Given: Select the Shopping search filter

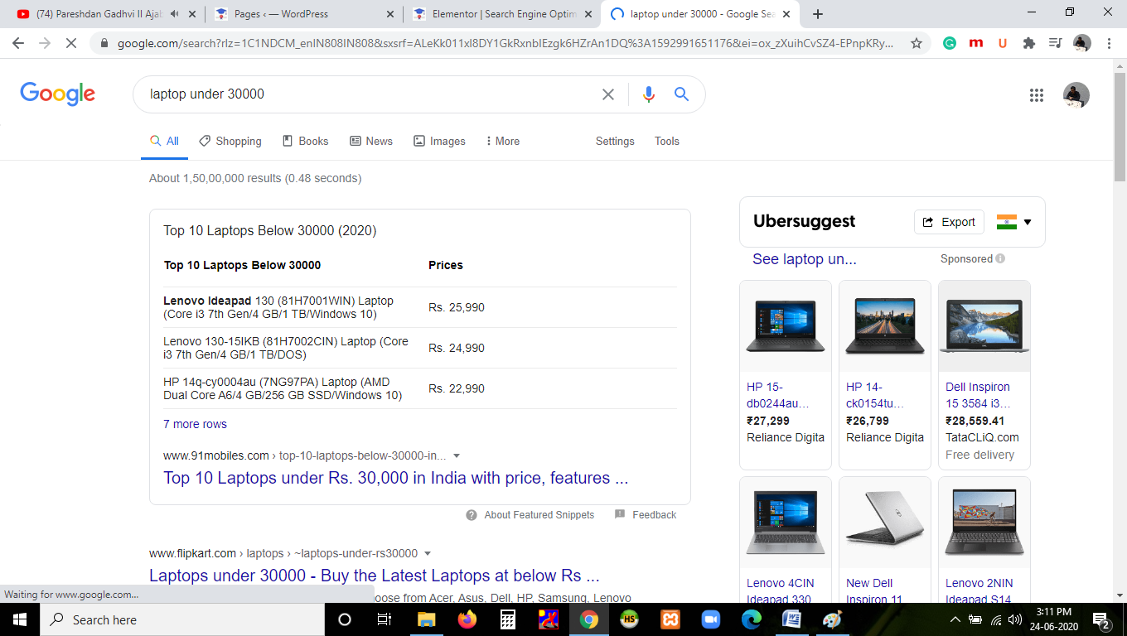Looking at the screenshot, I should 230,141.
